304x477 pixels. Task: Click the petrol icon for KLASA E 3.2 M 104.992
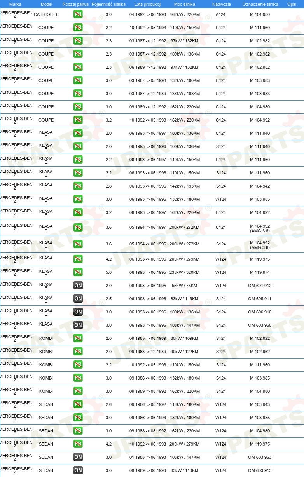click(78, 212)
